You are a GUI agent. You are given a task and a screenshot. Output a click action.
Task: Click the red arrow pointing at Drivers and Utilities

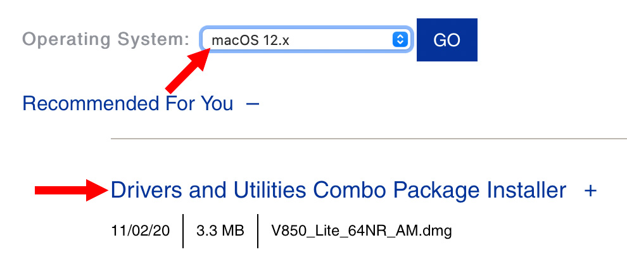tap(72, 191)
